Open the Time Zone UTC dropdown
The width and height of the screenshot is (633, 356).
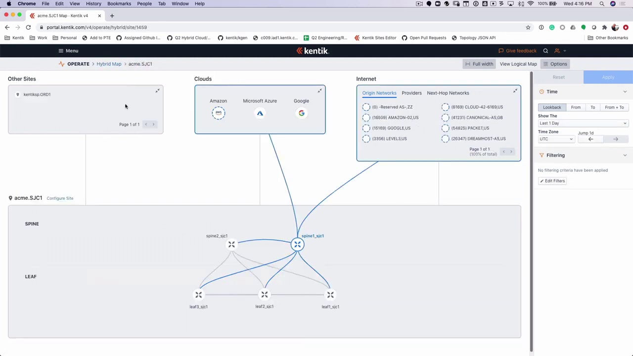coord(556,139)
